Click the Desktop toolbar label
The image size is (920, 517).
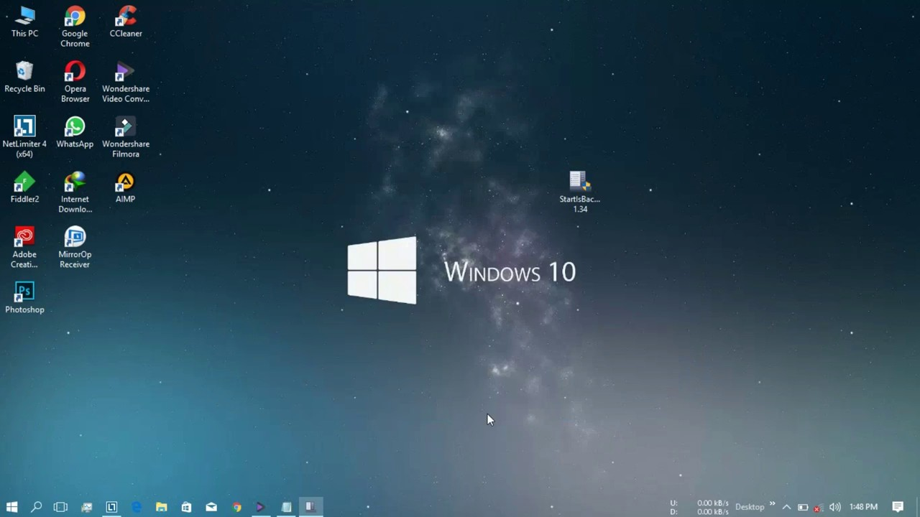[750, 507]
